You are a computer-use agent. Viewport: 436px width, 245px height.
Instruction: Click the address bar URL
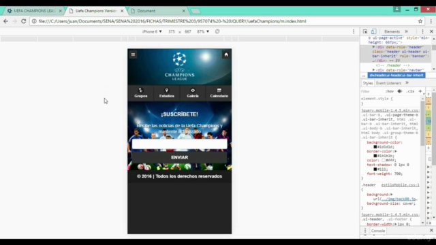pyautogui.click(x=172, y=21)
